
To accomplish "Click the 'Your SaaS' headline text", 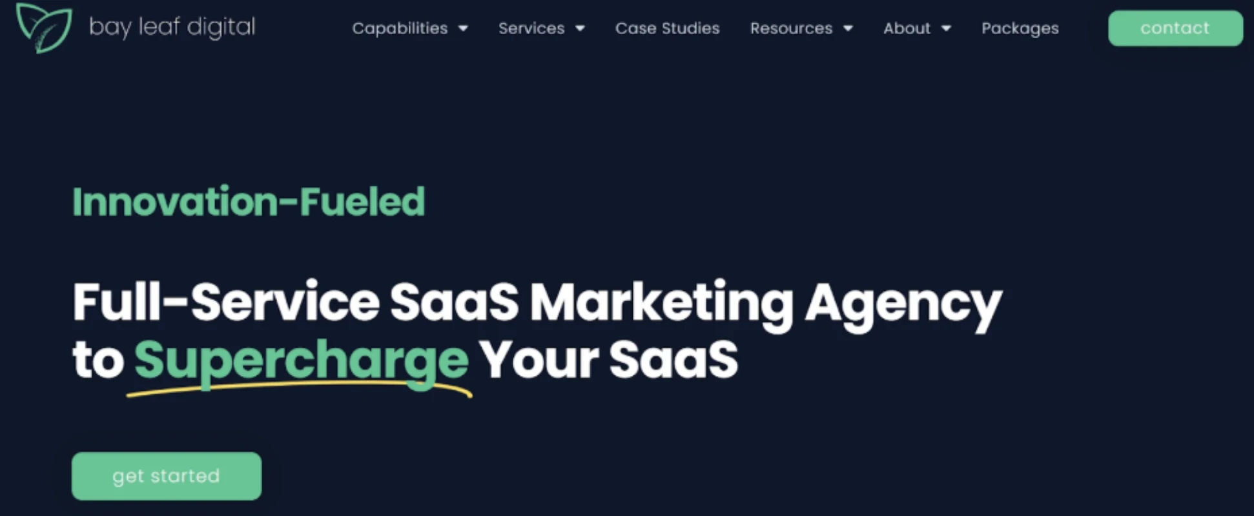I will pyautogui.click(x=609, y=360).
